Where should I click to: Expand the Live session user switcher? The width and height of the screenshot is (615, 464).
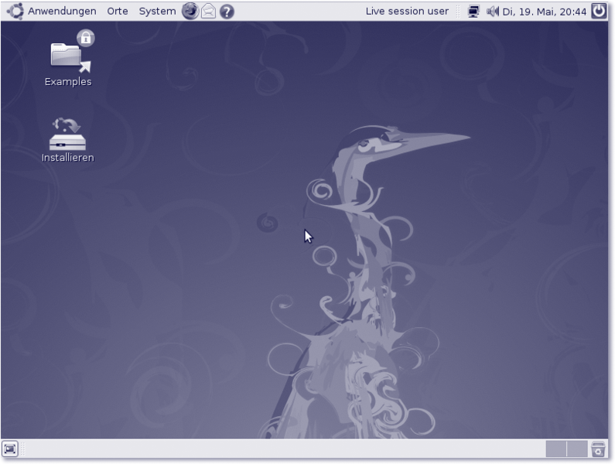click(407, 11)
